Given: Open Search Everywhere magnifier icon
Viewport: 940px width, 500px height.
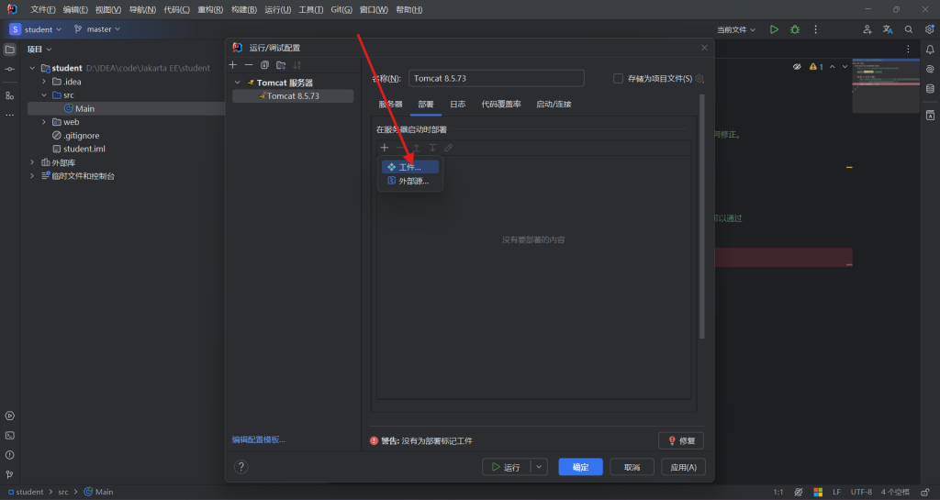Looking at the screenshot, I should (x=909, y=29).
